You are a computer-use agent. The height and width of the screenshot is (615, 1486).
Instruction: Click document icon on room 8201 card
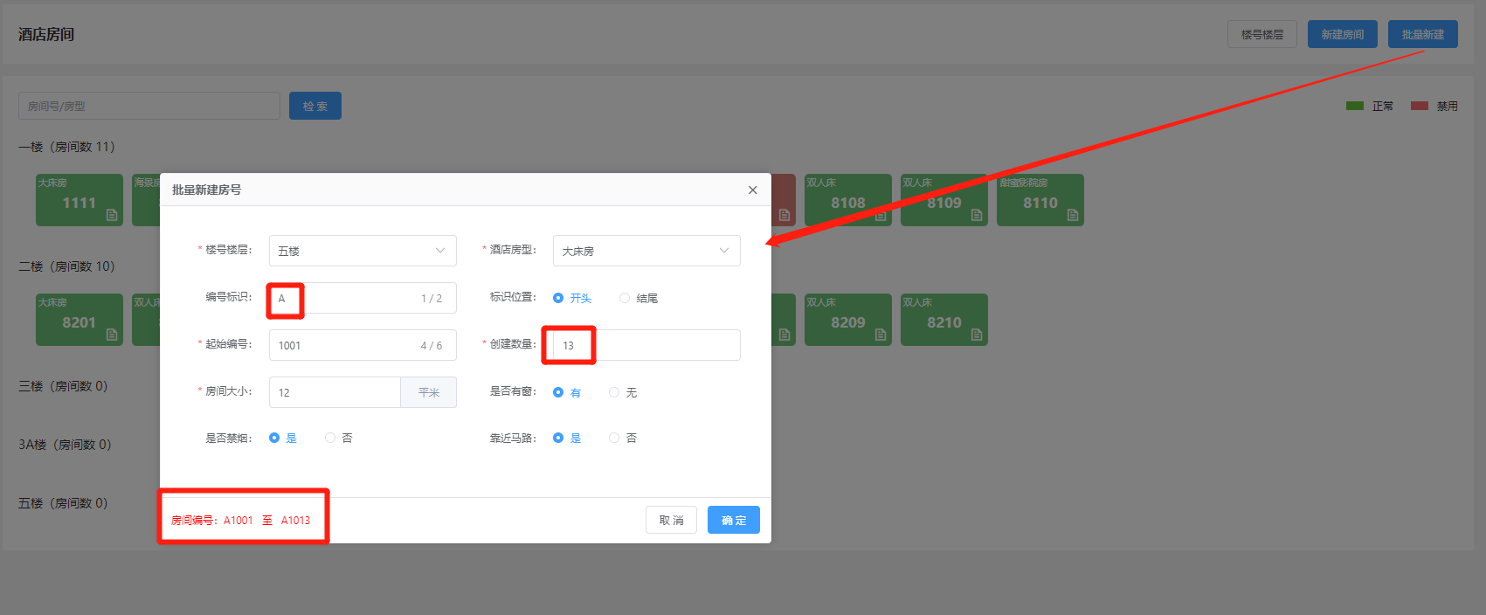click(112, 335)
